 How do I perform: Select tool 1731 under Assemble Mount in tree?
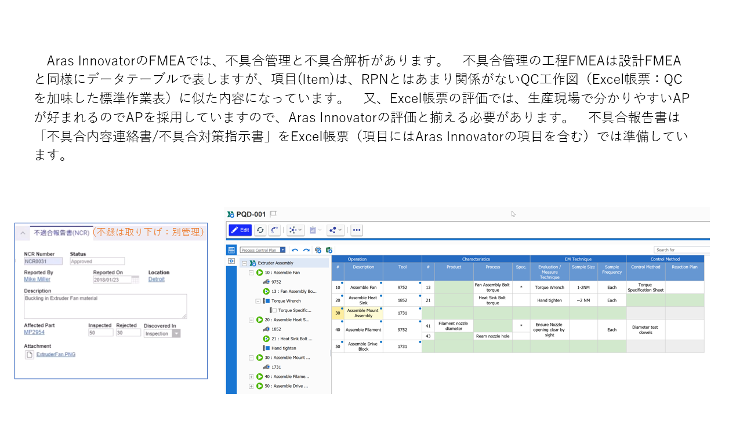click(x=276, y=367)
